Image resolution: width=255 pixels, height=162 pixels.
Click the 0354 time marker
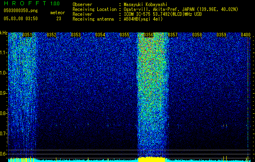[100, 35]
